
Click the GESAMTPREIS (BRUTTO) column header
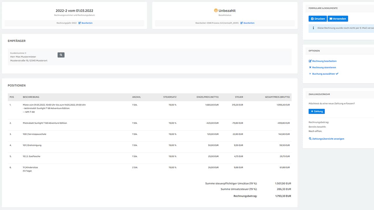277,97
